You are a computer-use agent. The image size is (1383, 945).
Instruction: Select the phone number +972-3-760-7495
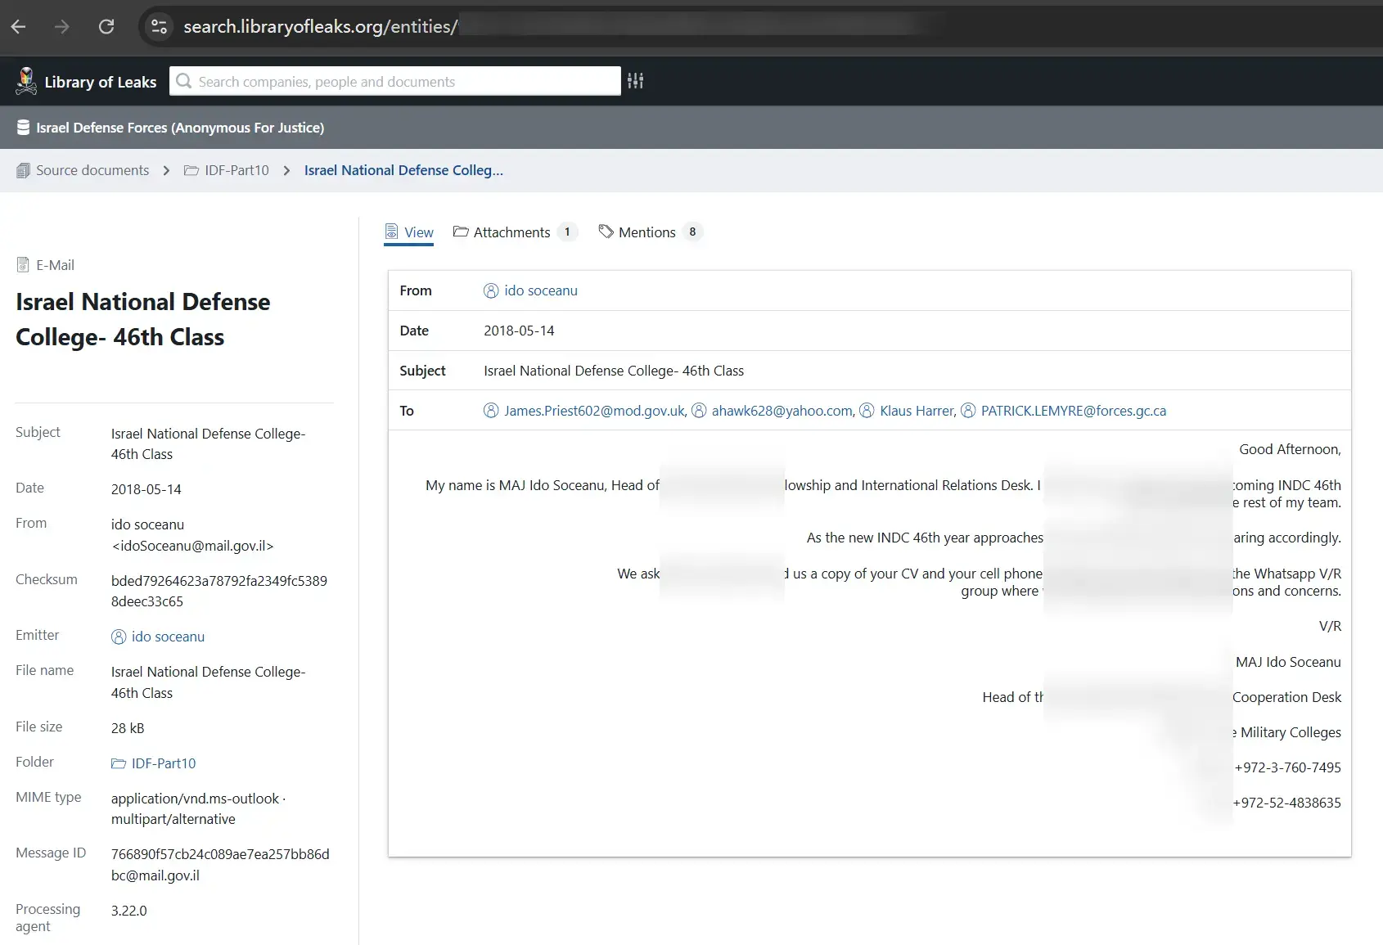pos(1287,767)
